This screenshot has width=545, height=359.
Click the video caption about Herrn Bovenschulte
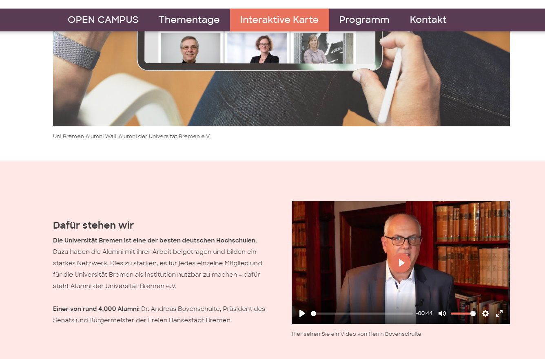tap(357, 334)
